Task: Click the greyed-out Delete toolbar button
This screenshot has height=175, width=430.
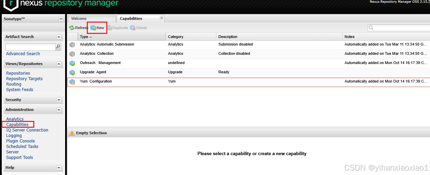Action: [x=139, y=28]
